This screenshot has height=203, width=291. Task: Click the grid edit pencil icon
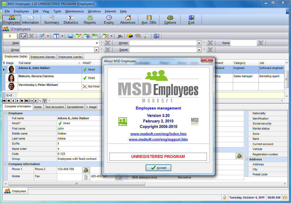pyautogui.click(x=42, y=36)
